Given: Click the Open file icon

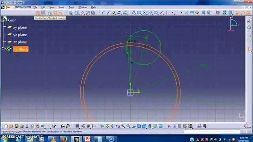Looking at the screenshot, I should 11,126.
